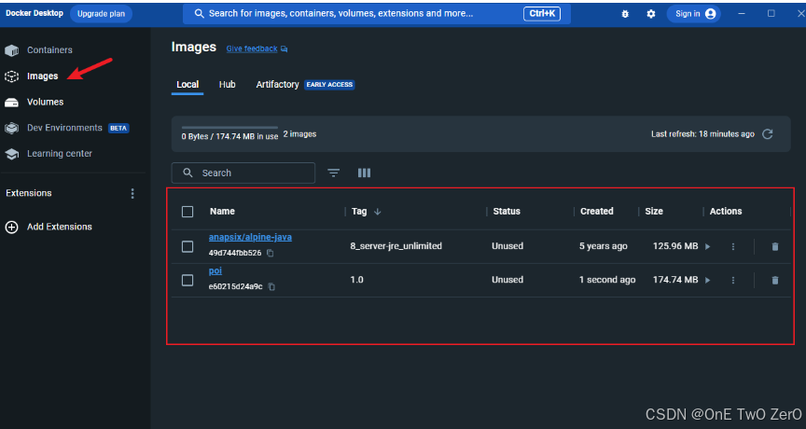Click the Volumes drive icon
Image resolution: width=806 pixels, height=429 pixels.
[x=12, y=103]
